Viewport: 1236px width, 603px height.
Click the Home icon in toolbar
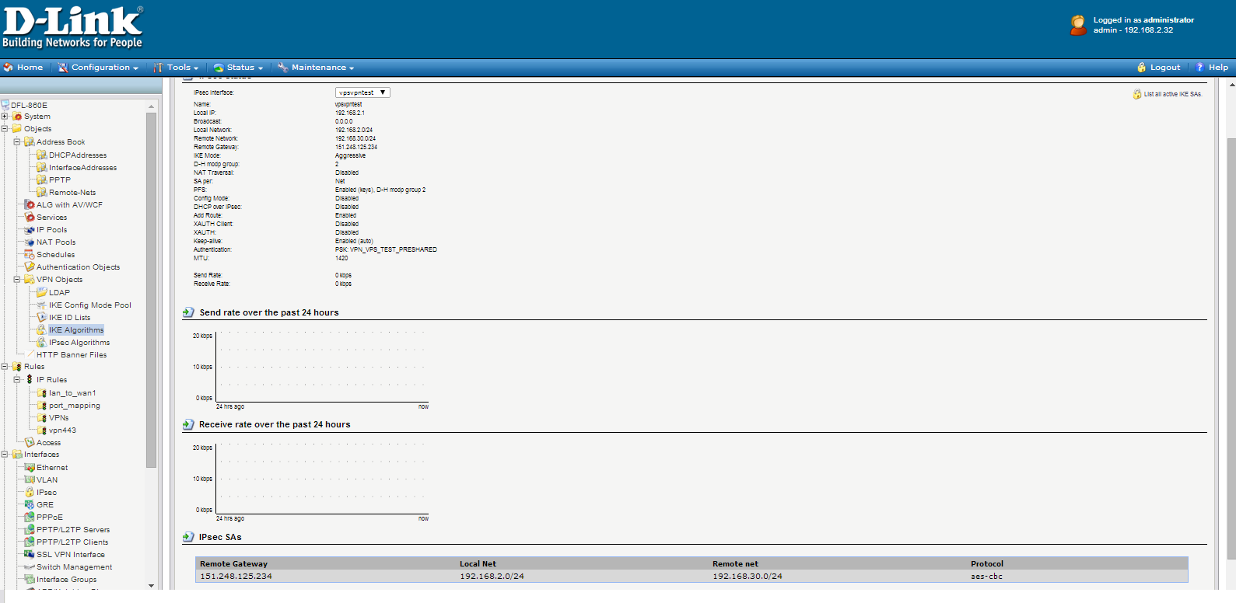click(x=9, y=68)
